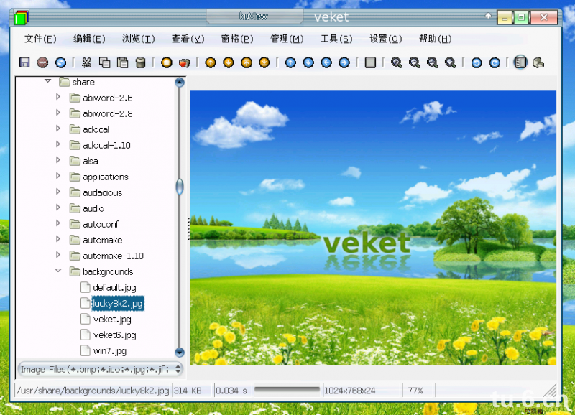Click the clipboard paste icon
Viewport: 575px width, 415px height.
tap(122, 62)
